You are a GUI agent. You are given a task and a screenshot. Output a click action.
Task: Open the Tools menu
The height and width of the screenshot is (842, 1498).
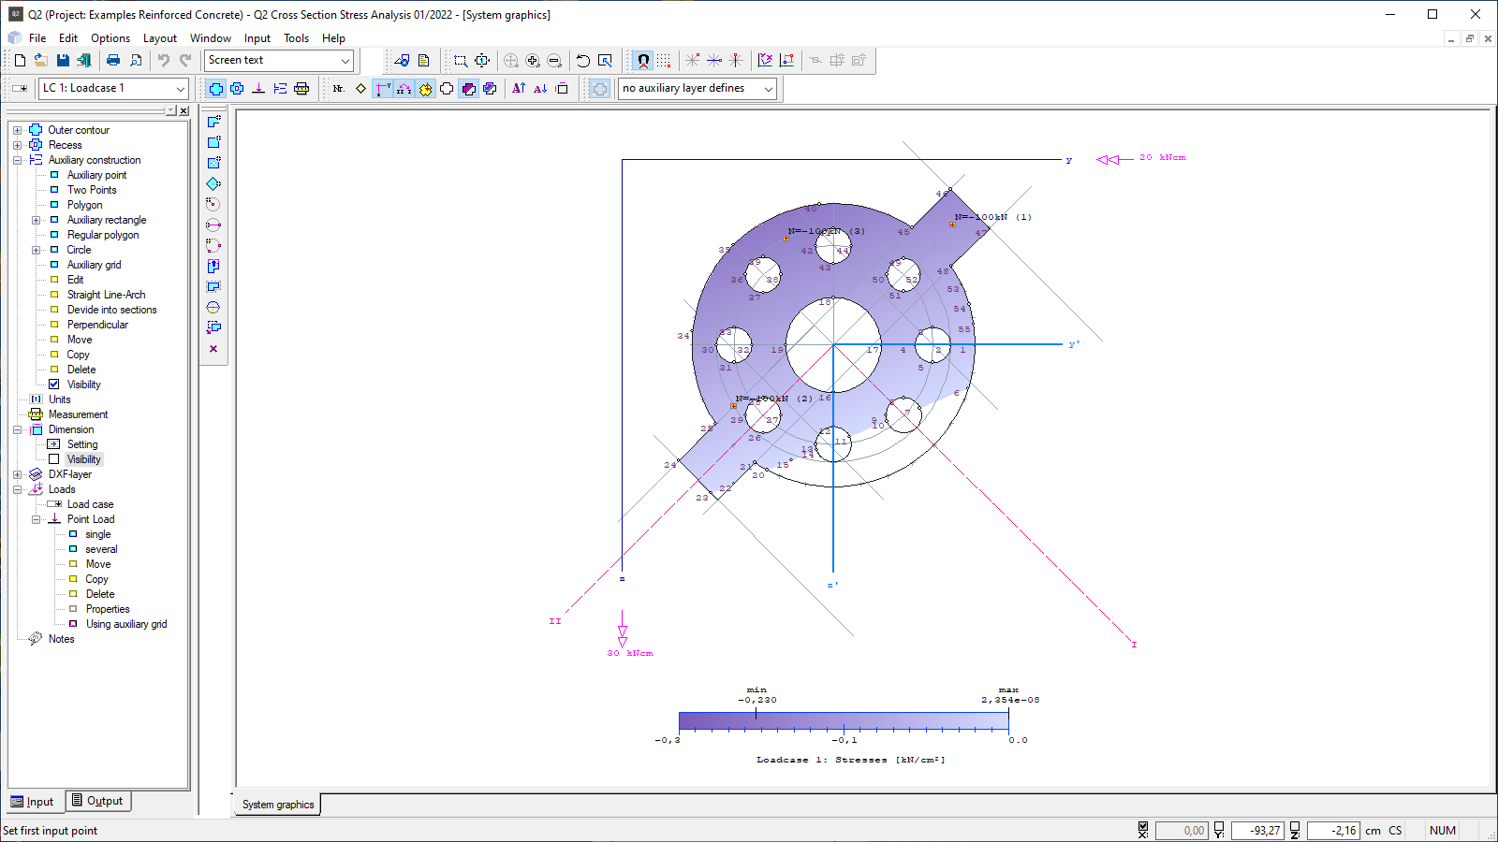[297, 38]
